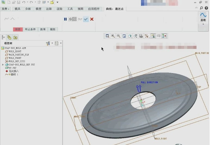Redo the last undone action

(x=31, y=2)
